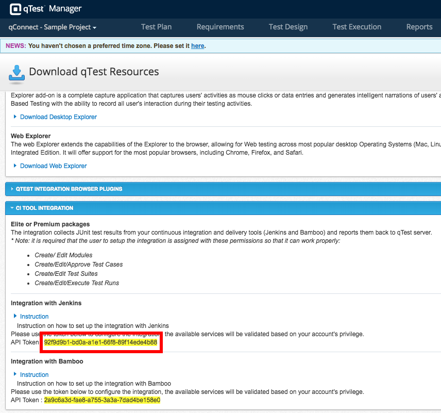Go to the Test Design tab

(288, 27)
